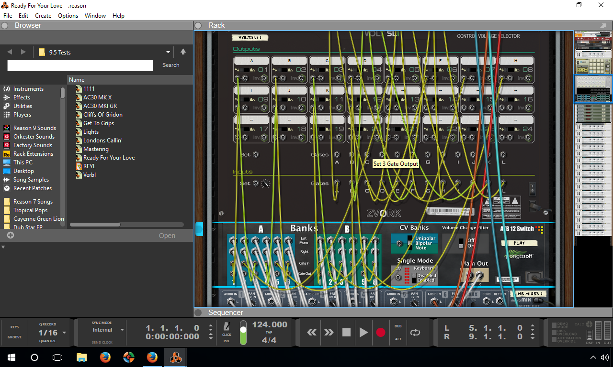Toggle Dub recording mode
The height and width of the screenshot is (367, 613).
pos(398,326)
